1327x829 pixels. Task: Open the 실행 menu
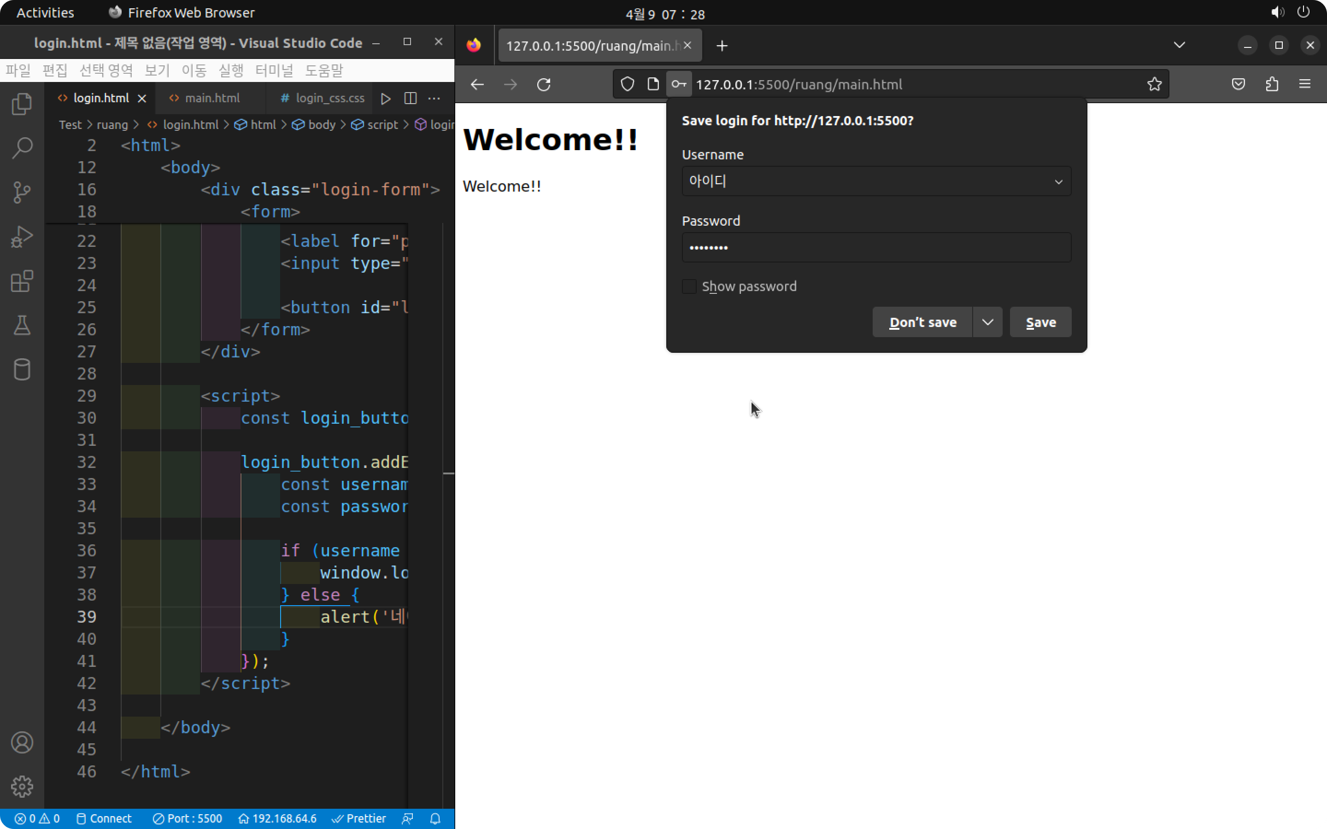(231, 70)
